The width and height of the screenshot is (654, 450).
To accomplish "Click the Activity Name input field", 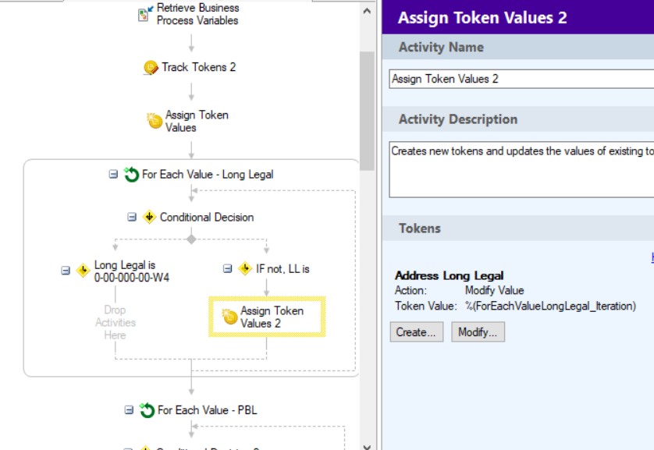I will click(x=521, y=80).
